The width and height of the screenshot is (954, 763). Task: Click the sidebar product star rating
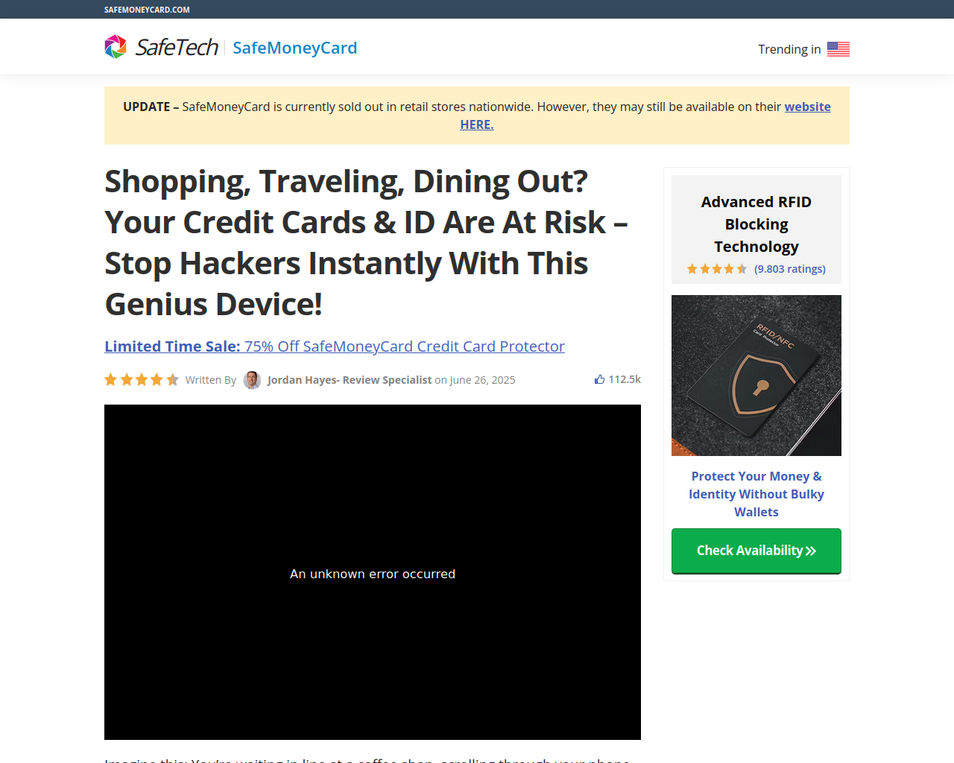pos(716,269)
